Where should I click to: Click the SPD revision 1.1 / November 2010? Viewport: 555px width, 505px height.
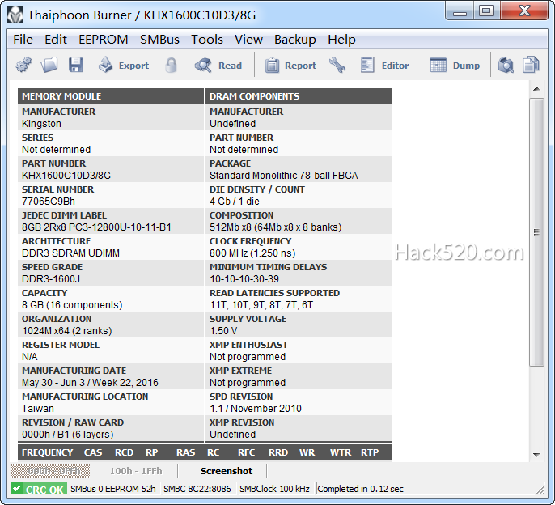click(255, 409)
